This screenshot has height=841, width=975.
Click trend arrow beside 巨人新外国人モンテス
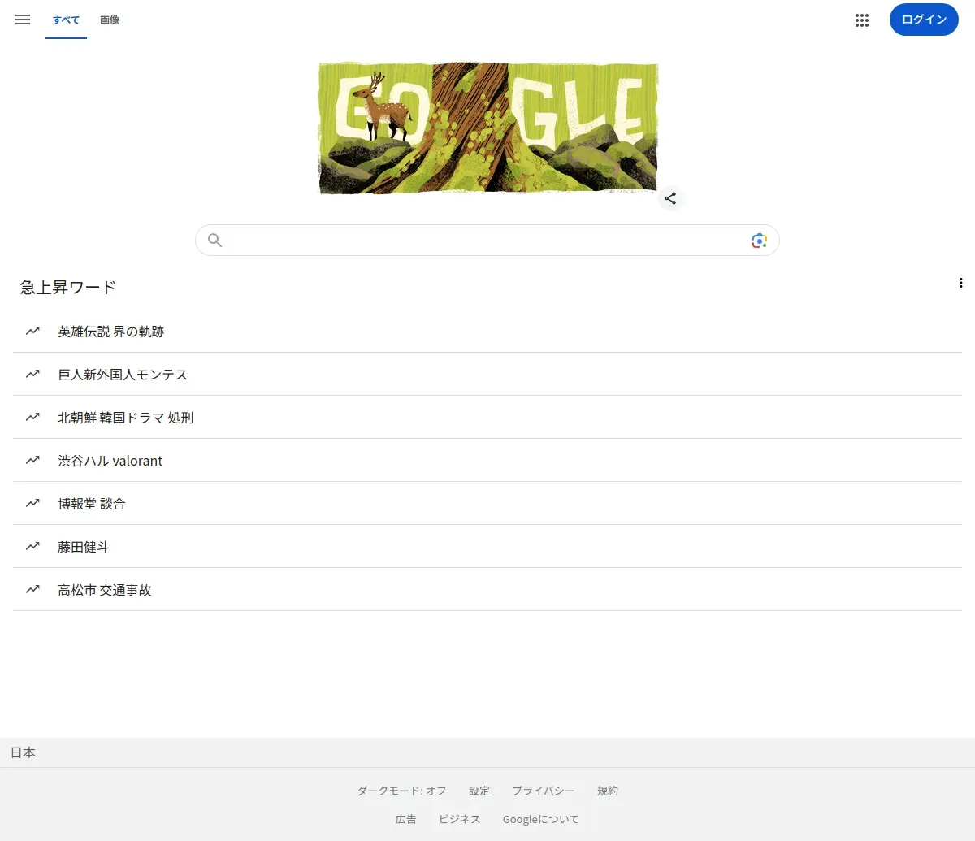[32, 374]
